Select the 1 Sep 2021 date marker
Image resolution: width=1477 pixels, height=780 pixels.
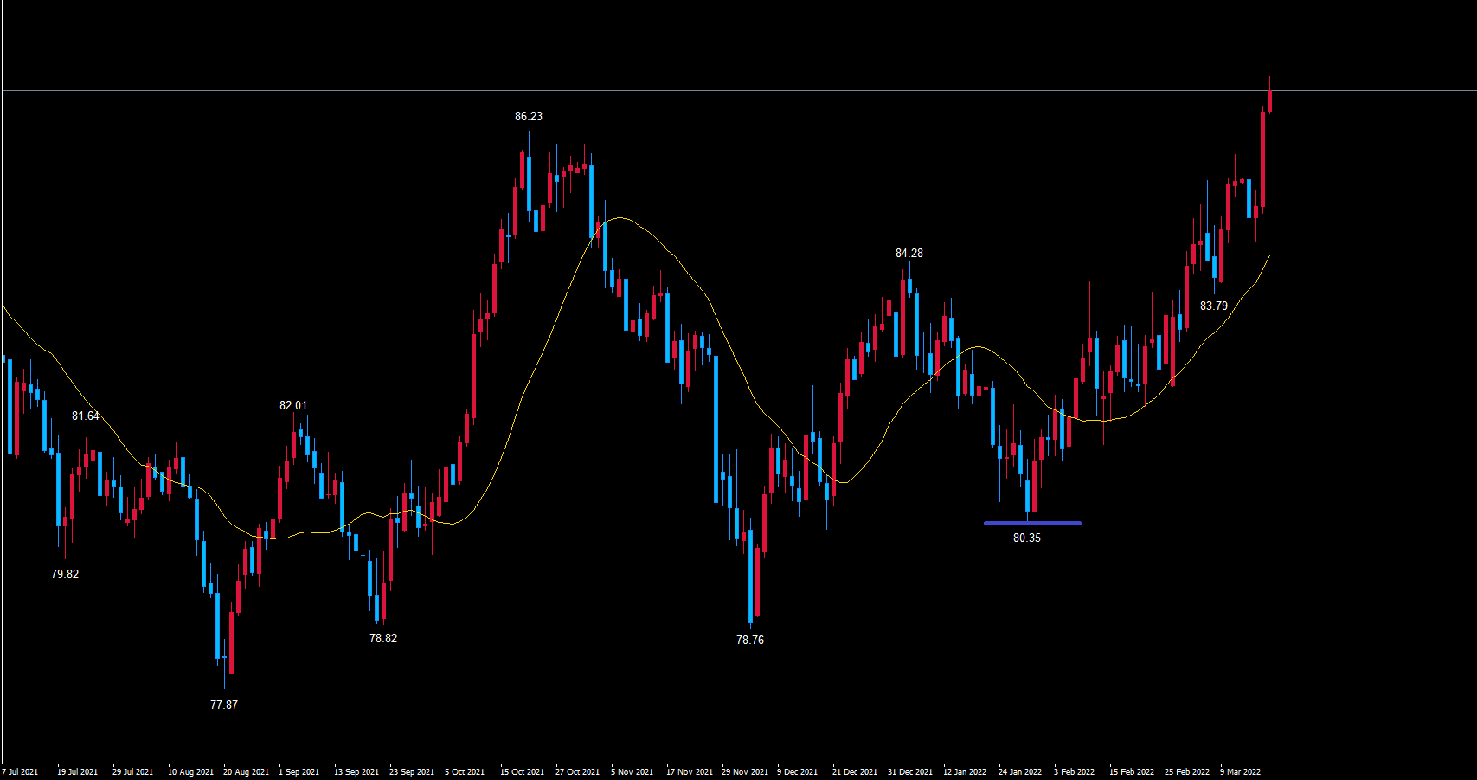[x=299, y=771]
